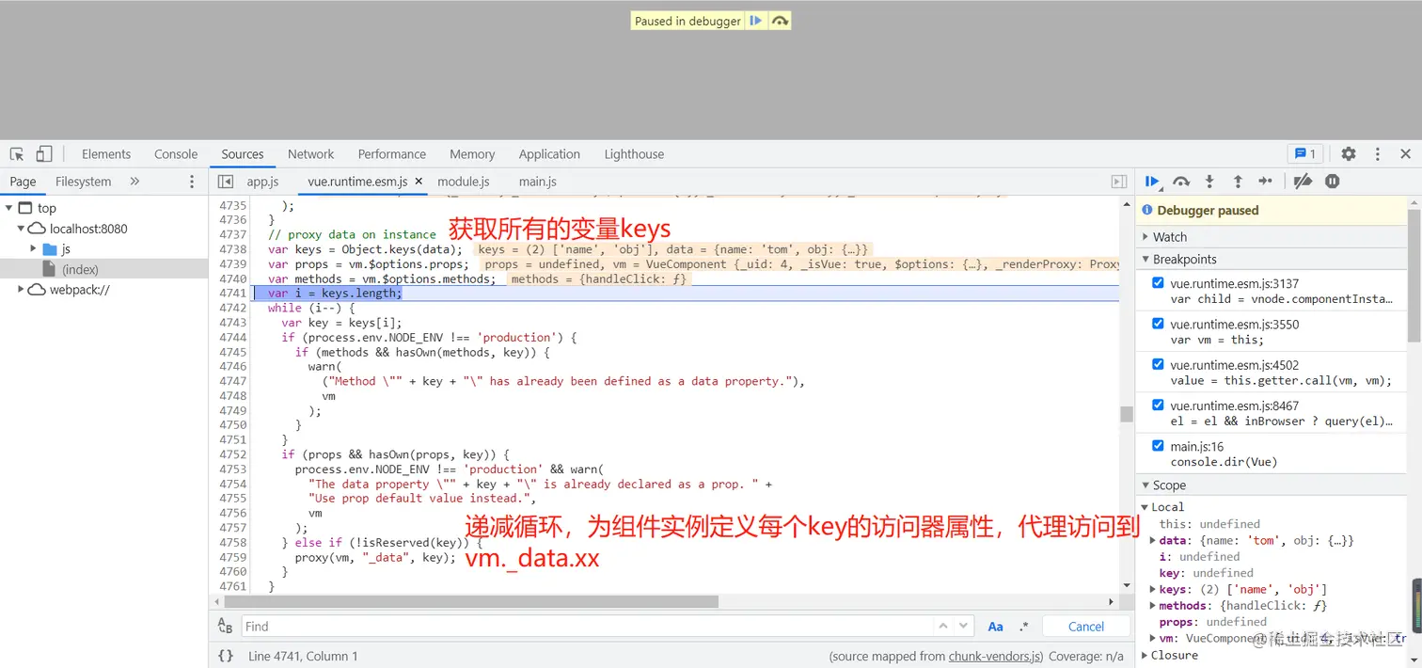The width and height of the screenshot is (1422, 668).
Task: Open Memory panel
Action: [x=472, y=154]
